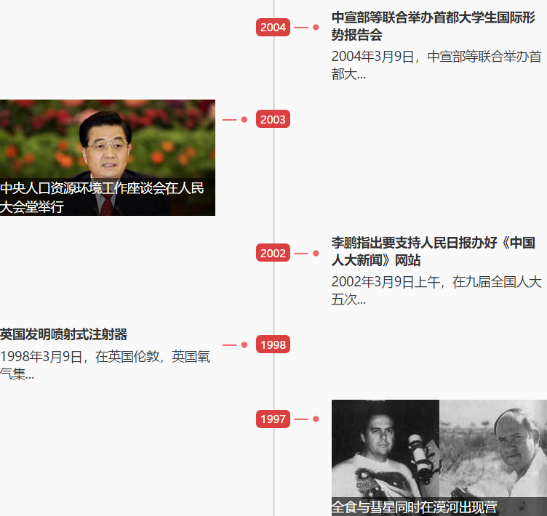The width and height of the screenshot is (547, 516).
Task: Open headline 中宣部等联合举办首都大学生国际形势报告会
Action: point(433,26)
